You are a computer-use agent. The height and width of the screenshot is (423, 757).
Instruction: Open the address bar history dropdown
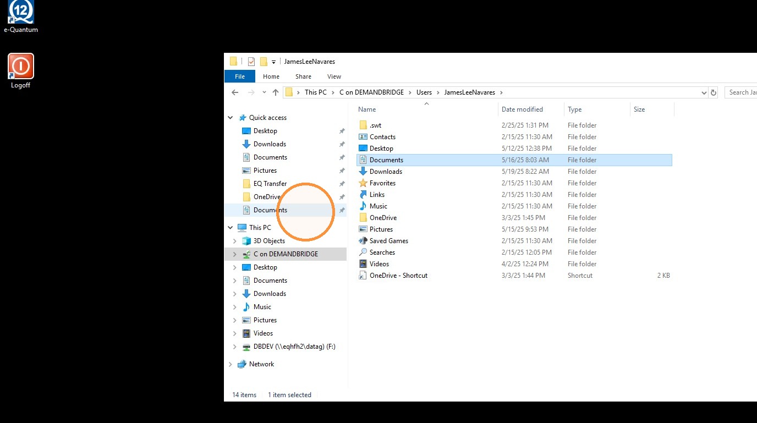(x=704, y=93)
